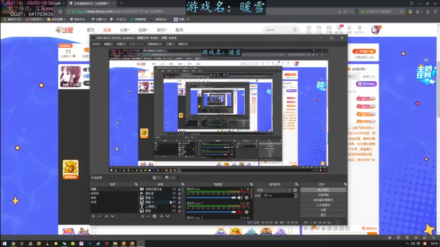Enable 工作室模式 in Controls
The image size is (440, 247).
pos(323,205)
